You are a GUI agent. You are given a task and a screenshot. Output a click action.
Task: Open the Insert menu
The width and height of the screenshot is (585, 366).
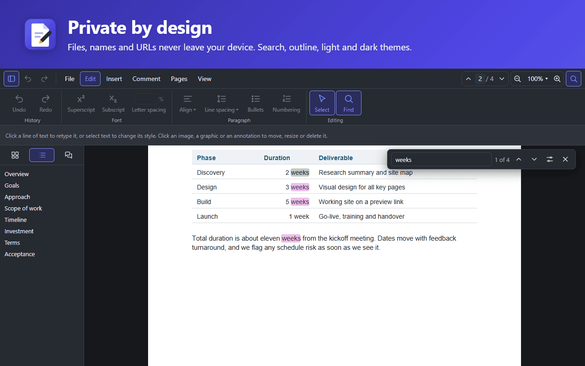tap(114, 79)
